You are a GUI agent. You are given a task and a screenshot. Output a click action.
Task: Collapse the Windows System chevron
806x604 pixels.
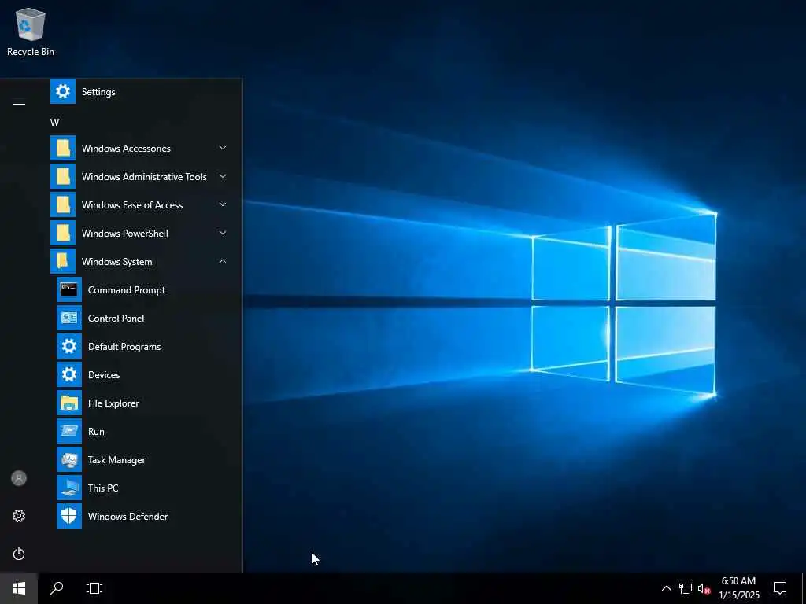(x=223, y=261)
